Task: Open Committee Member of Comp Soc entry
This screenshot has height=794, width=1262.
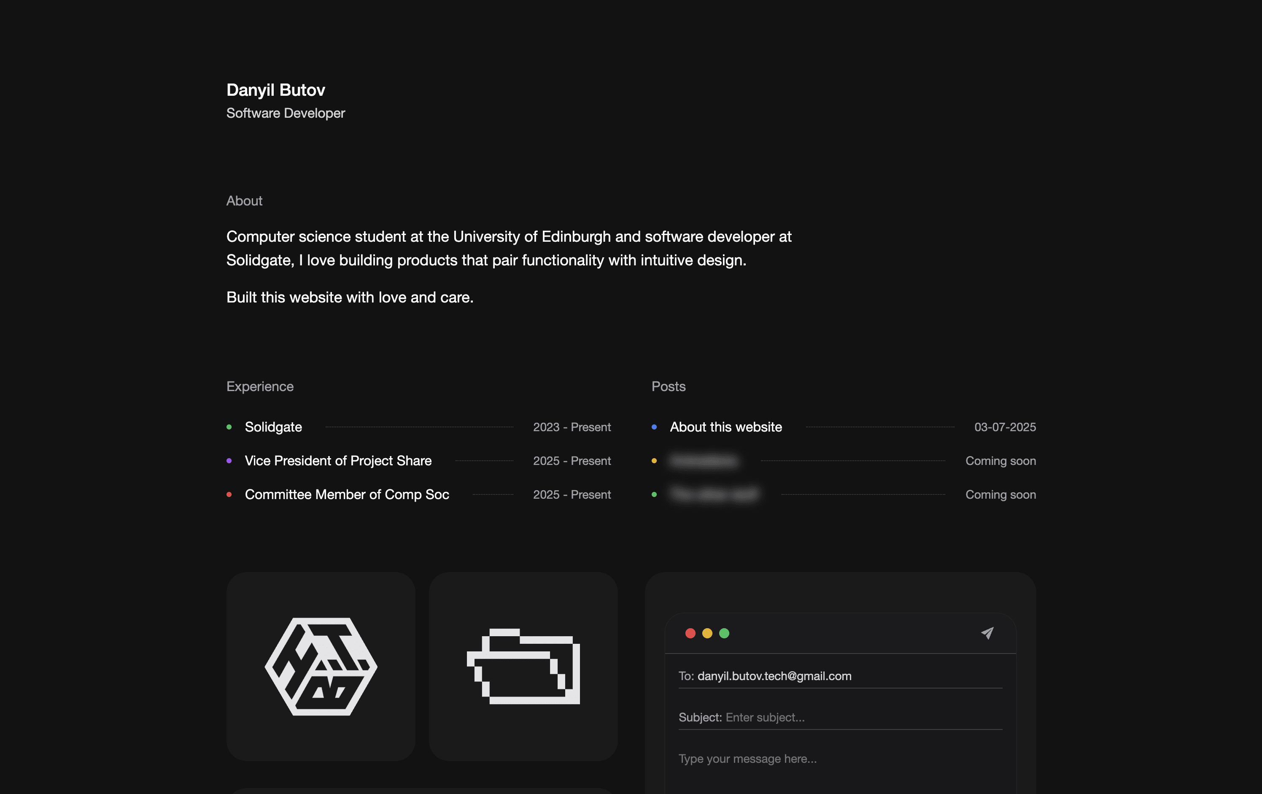Action: pos(346,494)
